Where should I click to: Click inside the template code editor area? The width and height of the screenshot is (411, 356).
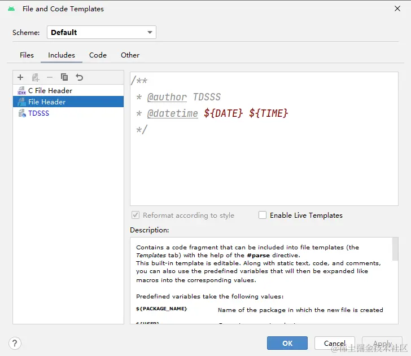264,139
